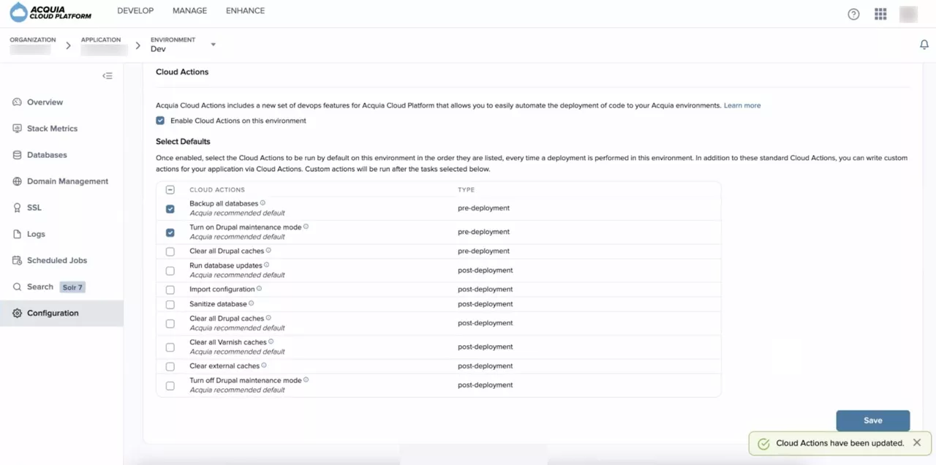The height and width of the screenshot is (465, 936).
Task: Click the Acquia Cloud Platform logo
Action: (x=51, y=12)
